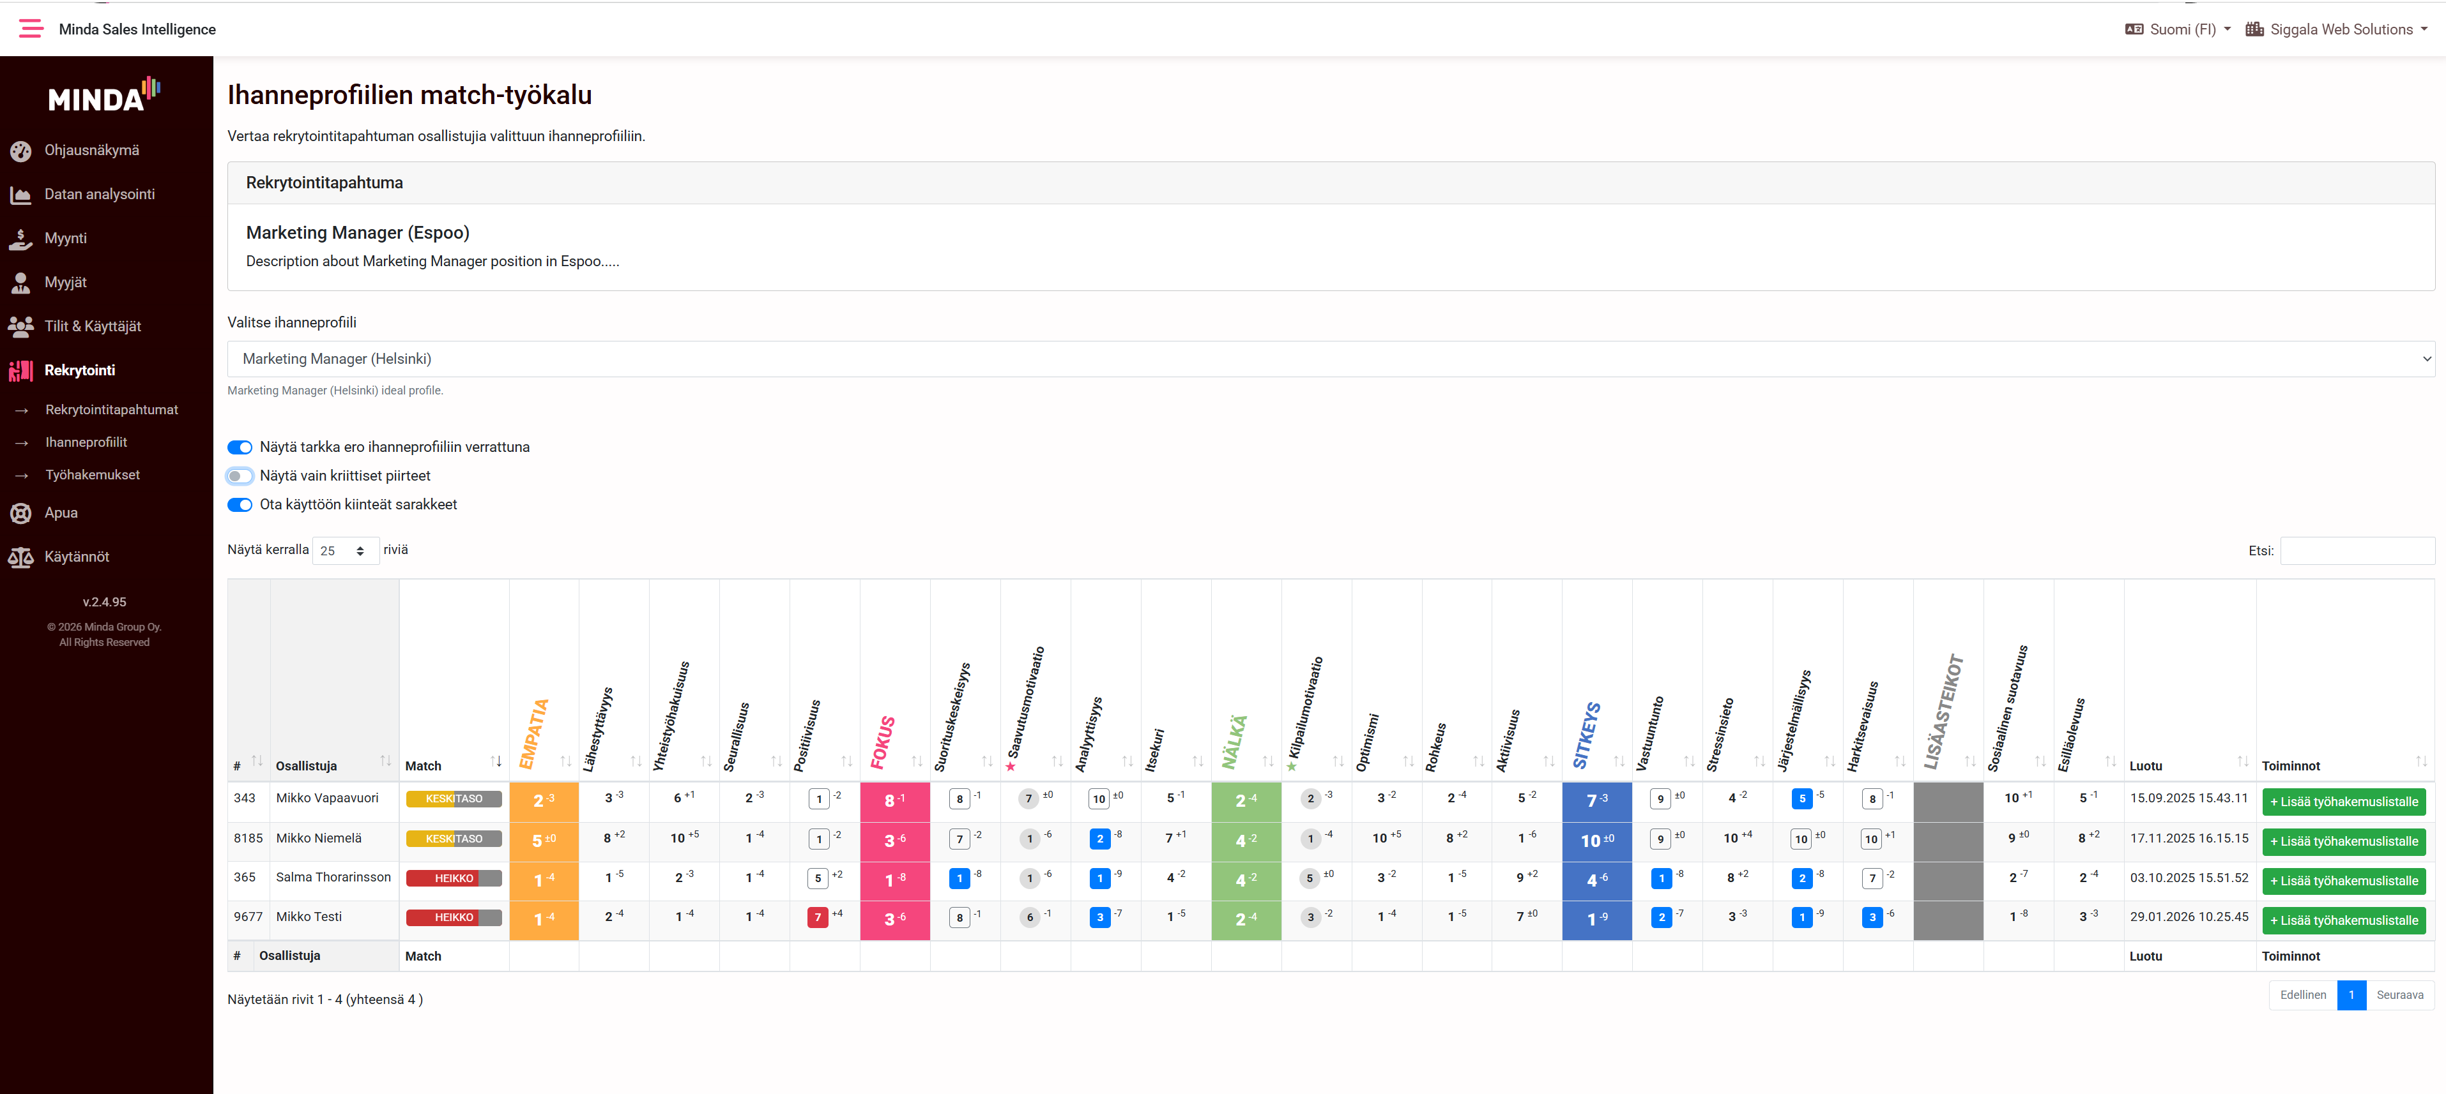The height and width of the screenshot is (1094, 2446).
Task: Sort by FOKUS column arrows
Action: 917,761
